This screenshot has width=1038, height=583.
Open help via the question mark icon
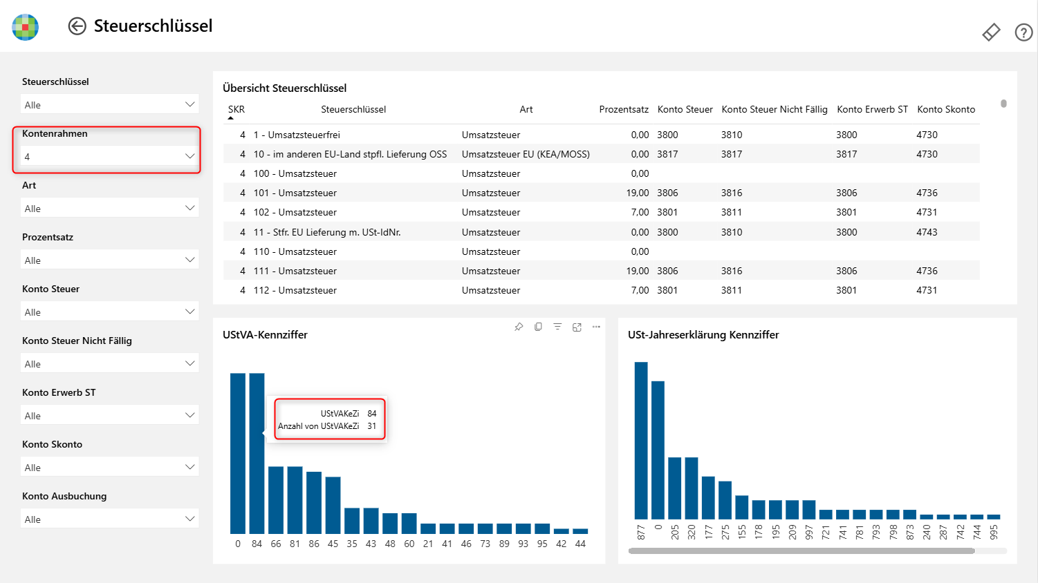click(1023, 32)
